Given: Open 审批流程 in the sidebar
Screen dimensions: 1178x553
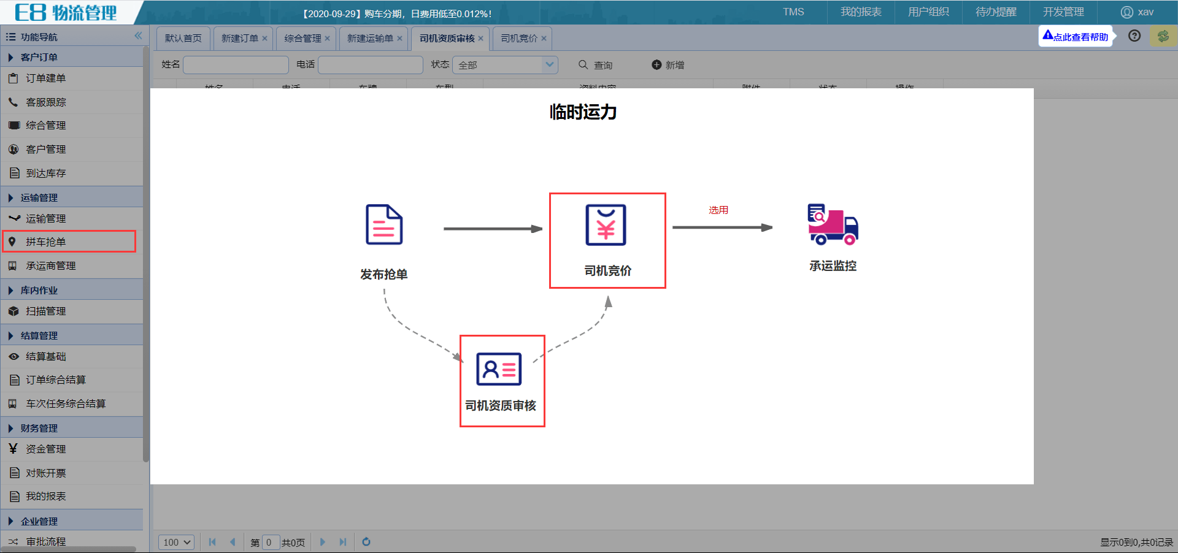Looking at the screenshot, I should 72,541.
